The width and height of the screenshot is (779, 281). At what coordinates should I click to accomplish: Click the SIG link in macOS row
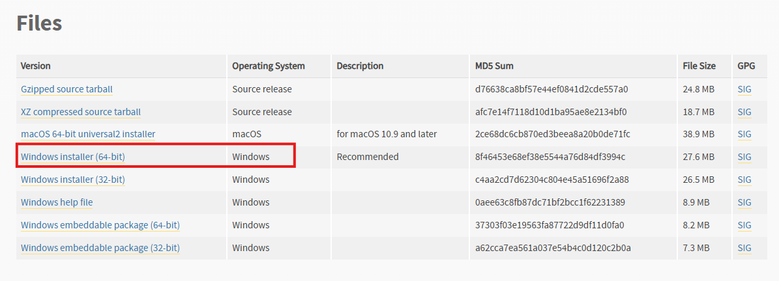tap(744, 134)
